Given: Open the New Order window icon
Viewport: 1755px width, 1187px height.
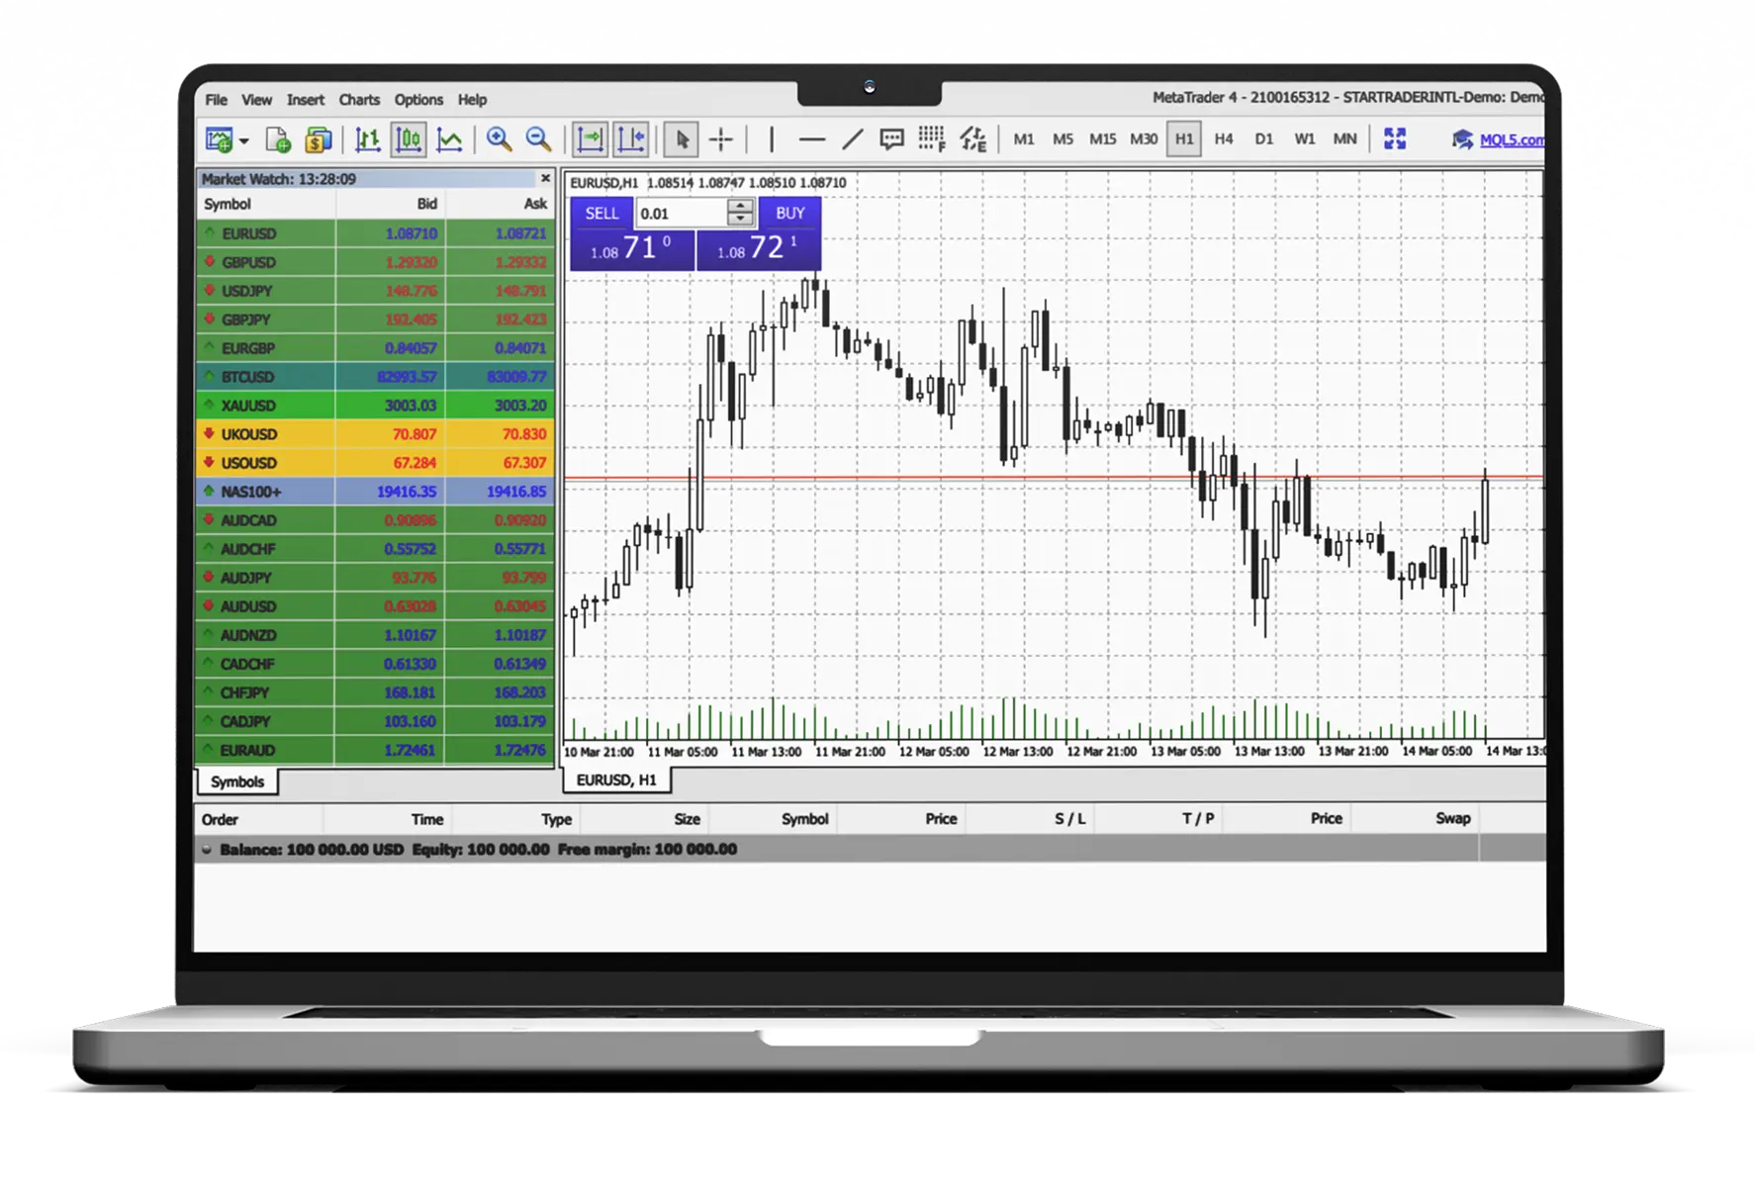Looking at the screenshot, I should pyautogui.click(x=317, y=139).
